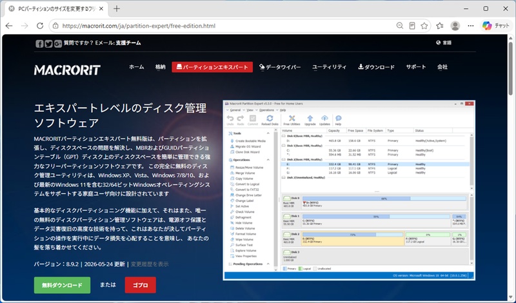Open the 格納 menu item
The image size is (516, 303).
(160, 67)
